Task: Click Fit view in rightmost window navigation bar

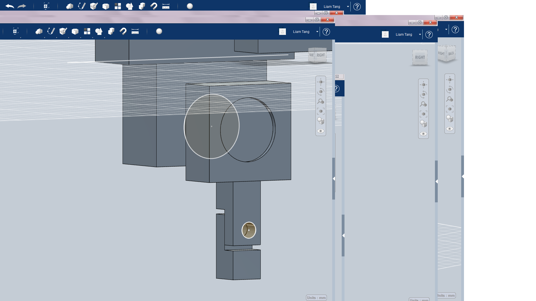Action: pos(450,109)
